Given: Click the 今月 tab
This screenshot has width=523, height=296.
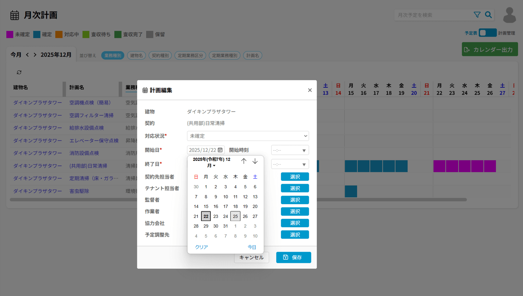Looking at the screenshot, I should [x=16, y=55].
